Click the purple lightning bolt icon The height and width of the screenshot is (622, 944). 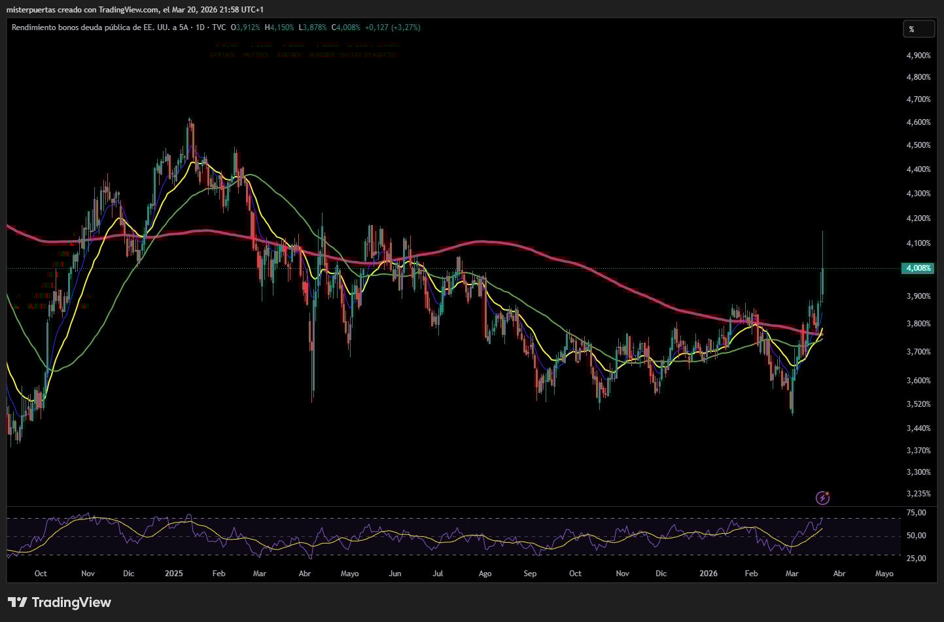click(823, 498)
